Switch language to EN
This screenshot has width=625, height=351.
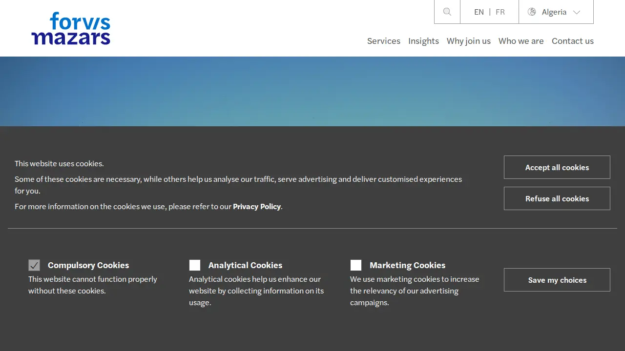[479, 12]
